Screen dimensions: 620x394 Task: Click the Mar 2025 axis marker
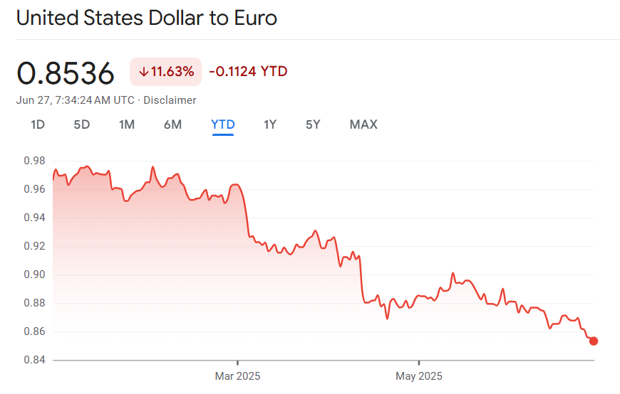[237, 376]
